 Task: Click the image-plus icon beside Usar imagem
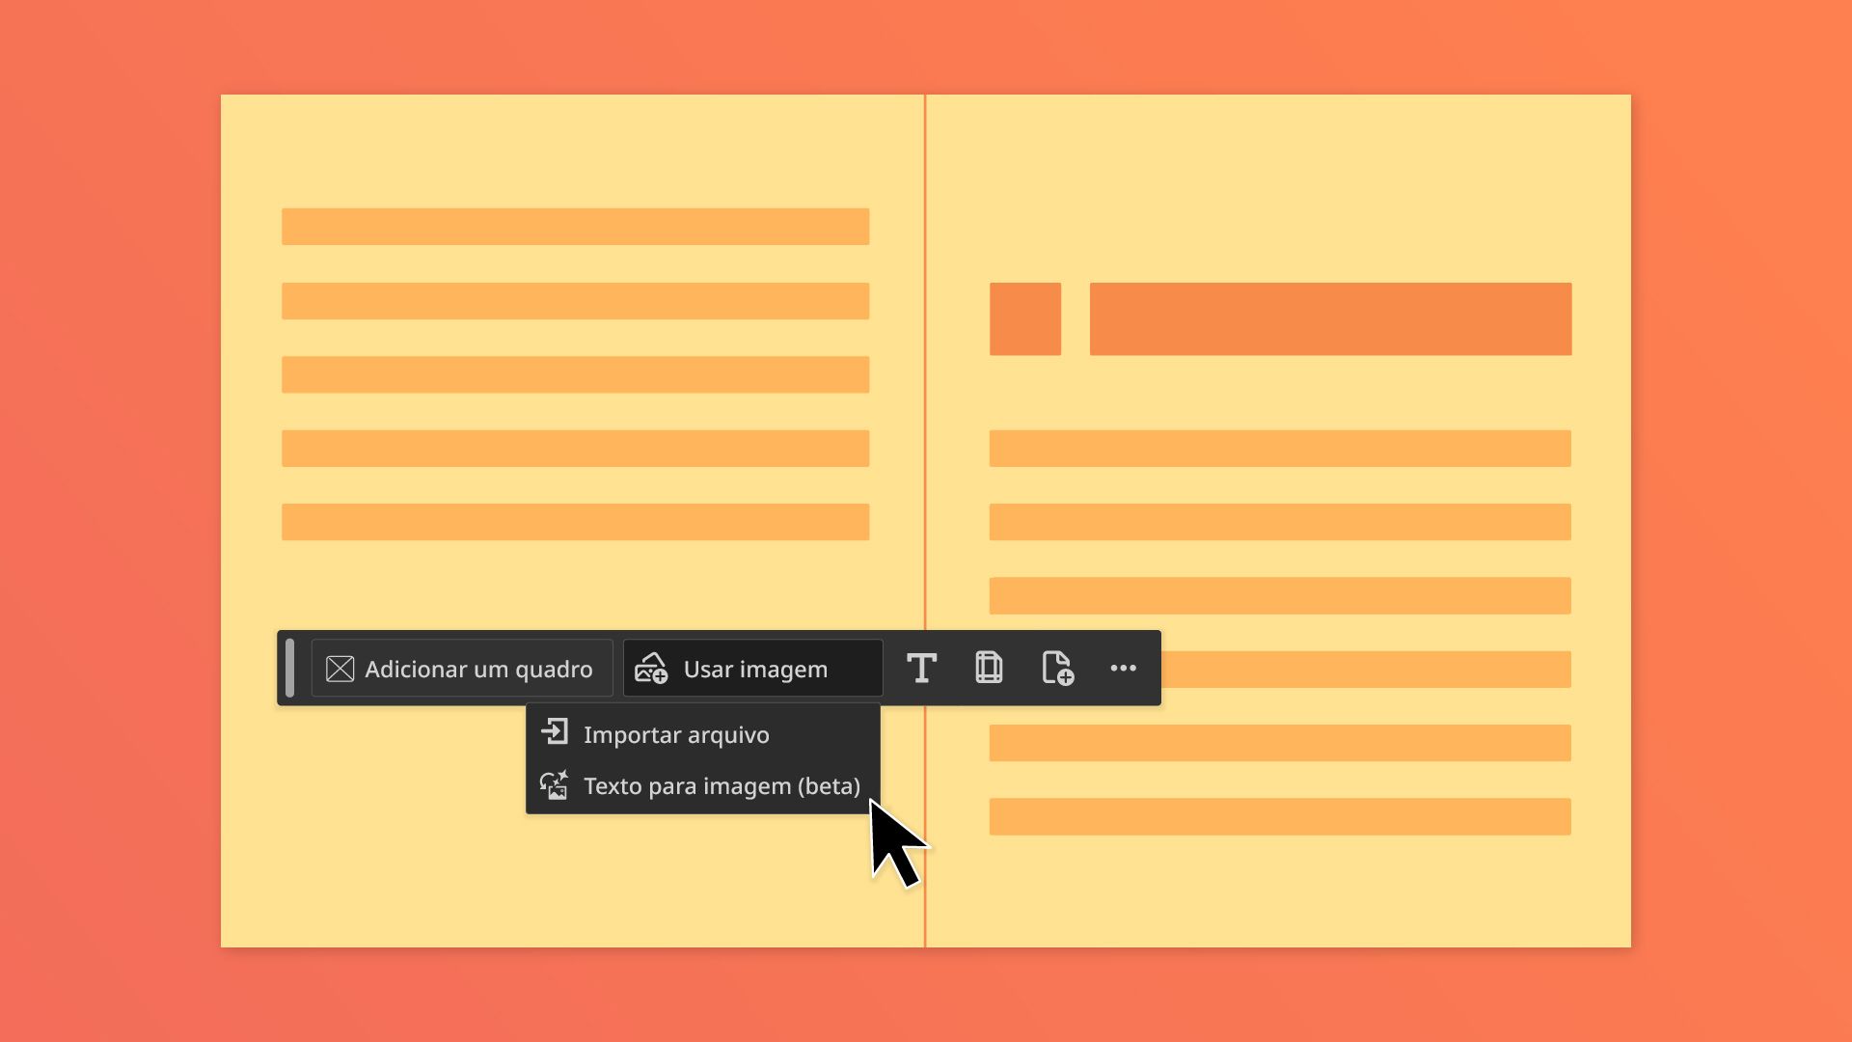click(x=651, y=668)
